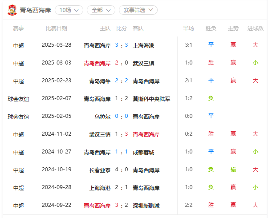Click 小 goals label in 2025-03-03 row
The image size is (268, 218).
pyautogui.click(x=256, y=63)
